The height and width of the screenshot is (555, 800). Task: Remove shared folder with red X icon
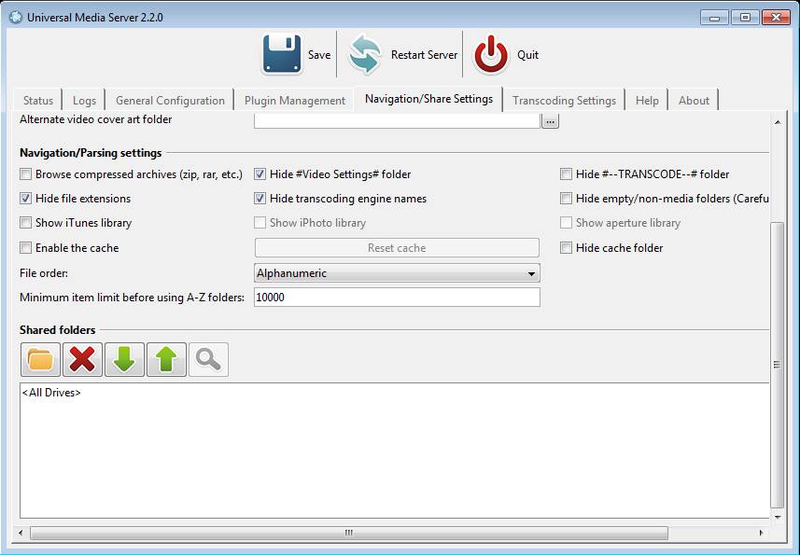pos(83,360)
